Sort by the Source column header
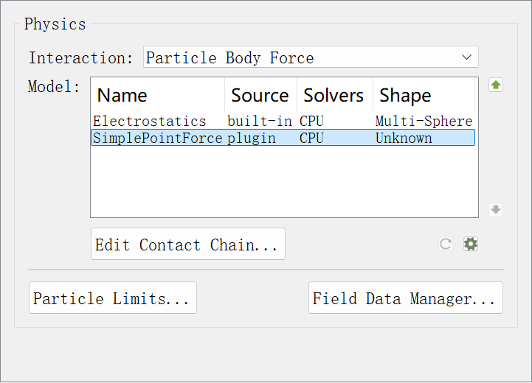Image resolution: width=532 pixels, height=383 pixels. point(260,96)
